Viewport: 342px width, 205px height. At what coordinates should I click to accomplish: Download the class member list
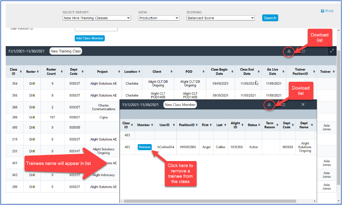point(269,104)
